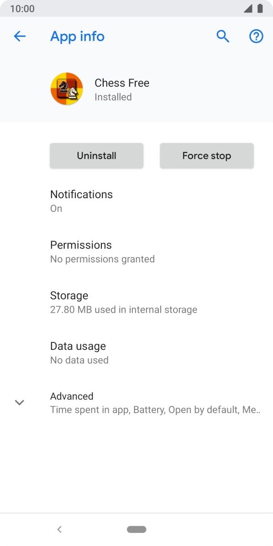Tap the battery status icon
273x546 pixels.
(261, 8)
